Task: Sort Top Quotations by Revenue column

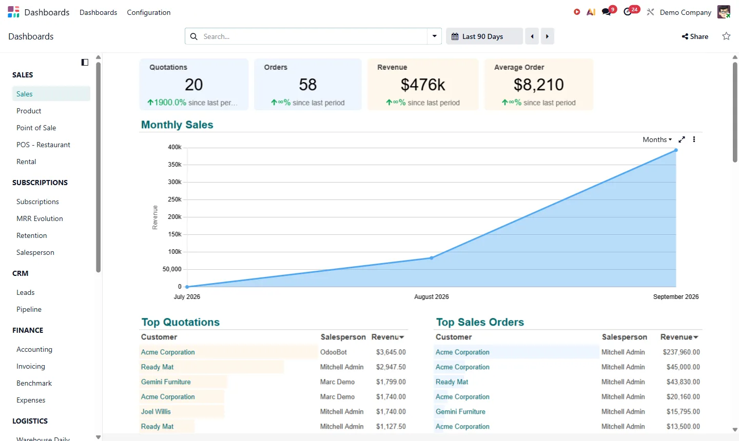Action: [387, 337]
